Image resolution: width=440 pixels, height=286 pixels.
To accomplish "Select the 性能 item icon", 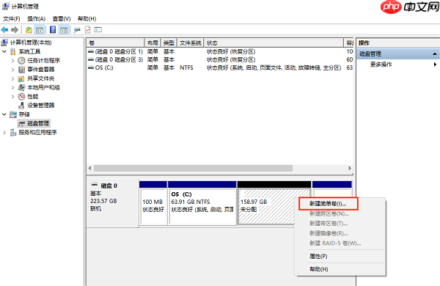I will pyautogui.click(x=21, y=97).
